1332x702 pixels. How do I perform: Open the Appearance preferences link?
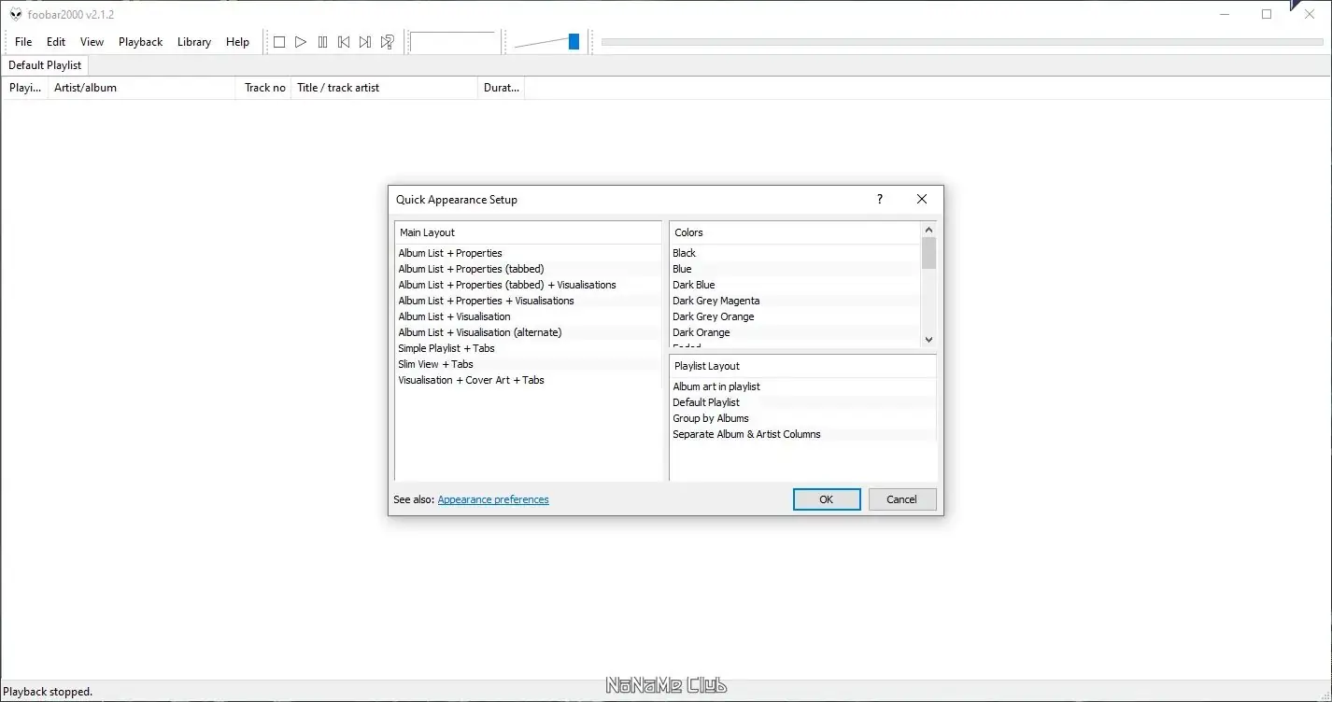tap(493, 499)
